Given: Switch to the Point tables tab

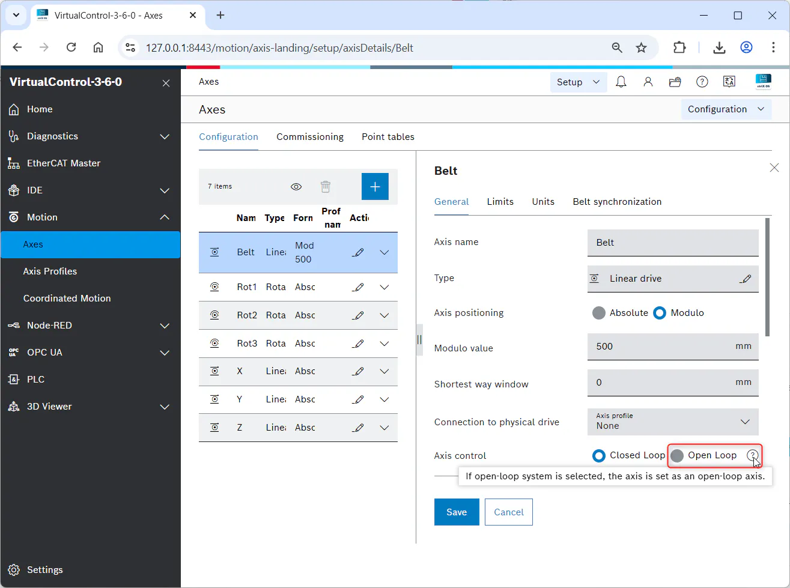Looking at the screenshot, I should coord(388,137).
